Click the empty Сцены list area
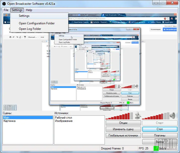Screen dimensions: 180x153 (x=28, y=133)
